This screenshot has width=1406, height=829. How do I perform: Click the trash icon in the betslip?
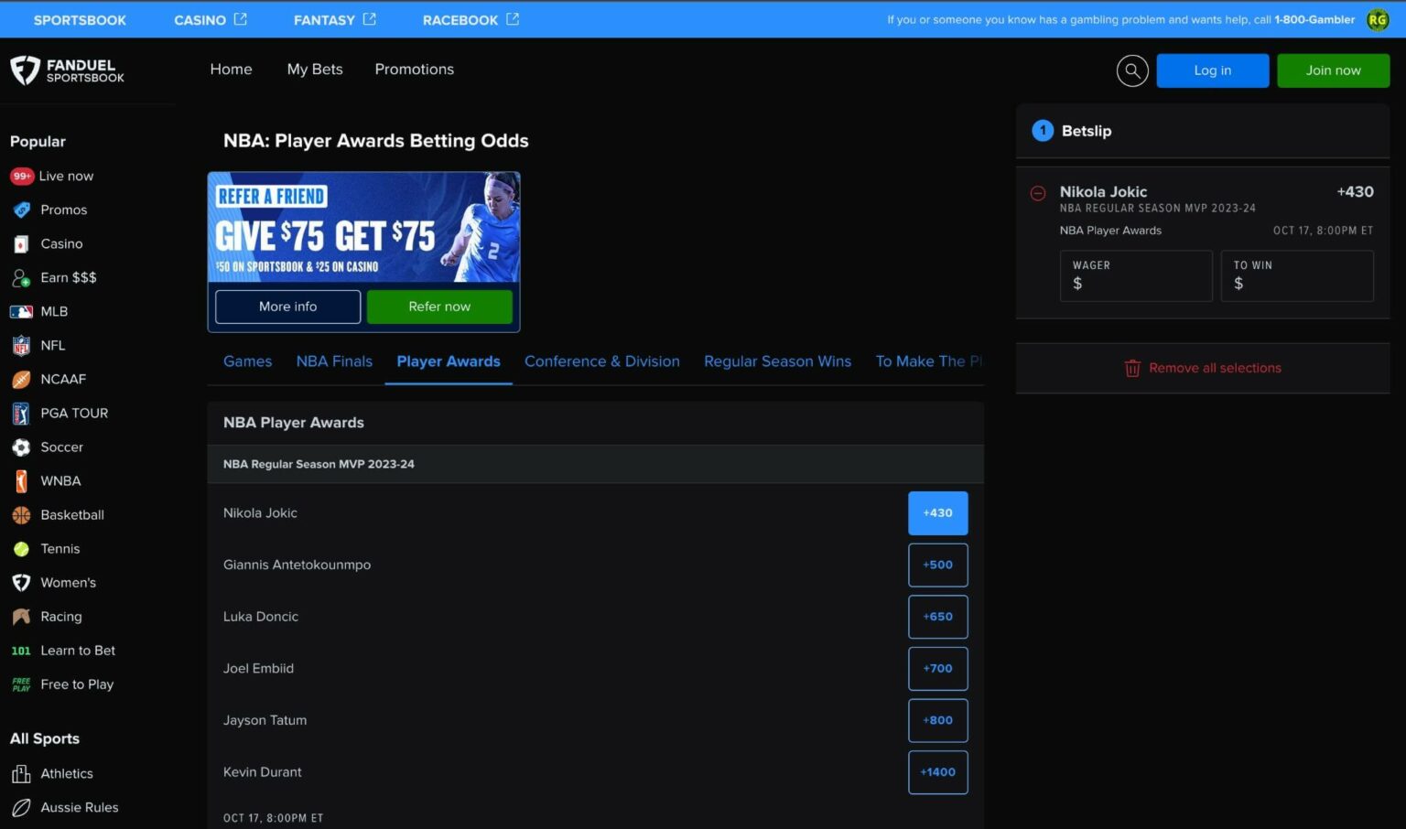(1132, 368)
